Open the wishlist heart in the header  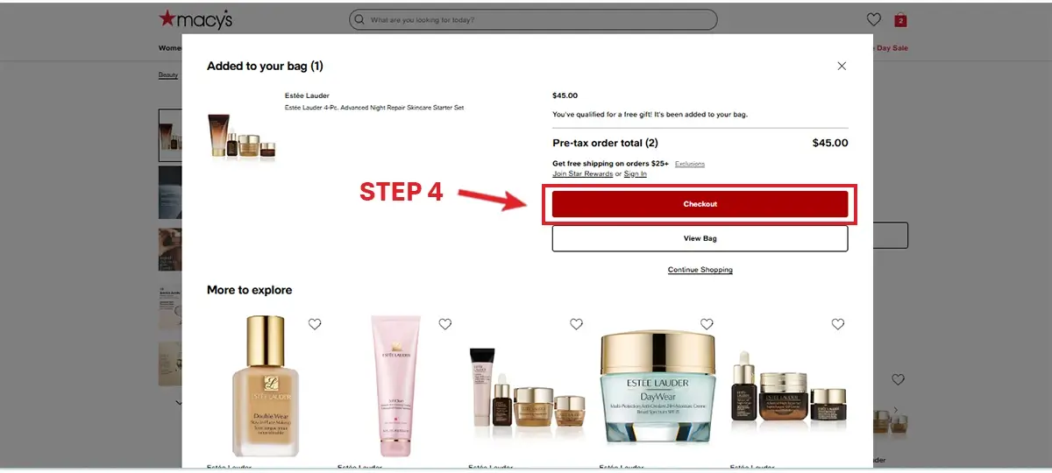pos(873,19)
